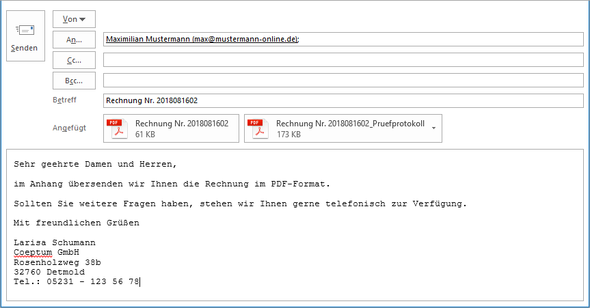Click the Bcc... button

point(74,81)
